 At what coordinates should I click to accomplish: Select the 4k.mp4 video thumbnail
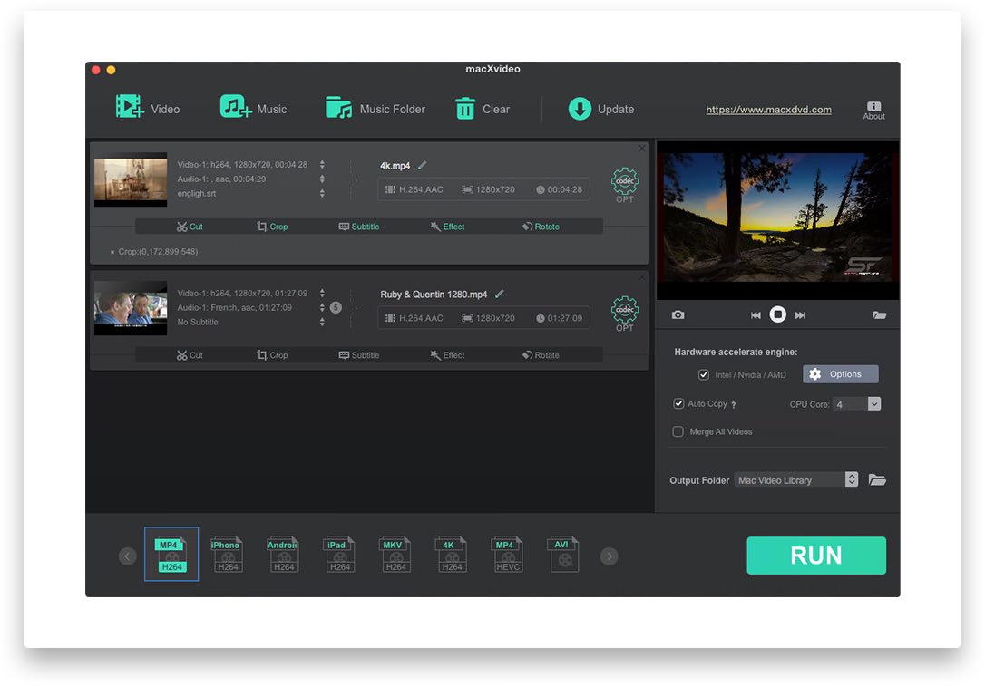(x=131, y=179)
